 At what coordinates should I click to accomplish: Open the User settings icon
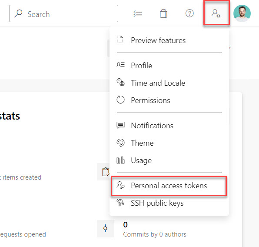[x=216, y=13]
